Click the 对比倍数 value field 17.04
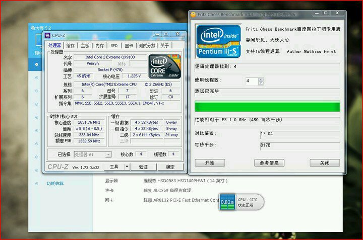 click(x=300, y=134)
